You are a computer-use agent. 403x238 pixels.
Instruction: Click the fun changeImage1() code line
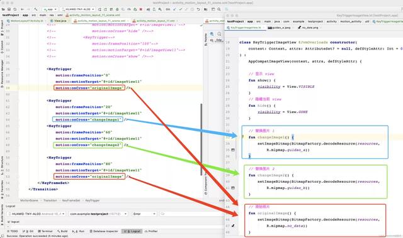[271, 138]
